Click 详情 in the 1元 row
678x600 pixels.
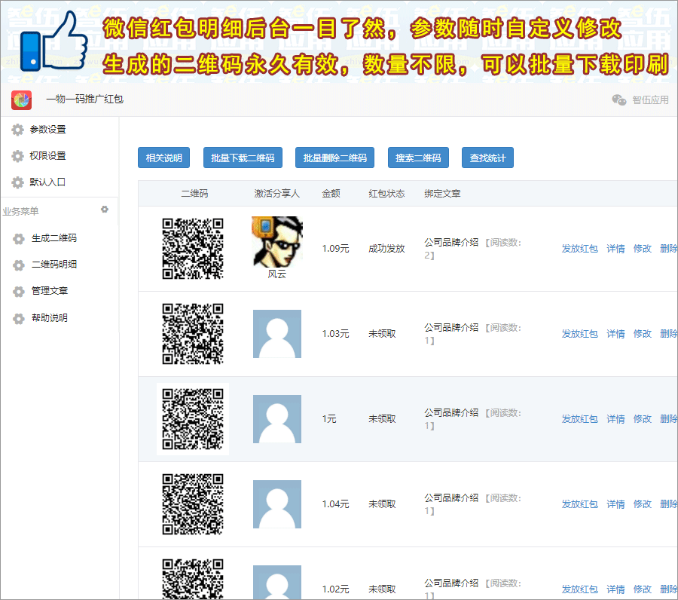point(615,419)
